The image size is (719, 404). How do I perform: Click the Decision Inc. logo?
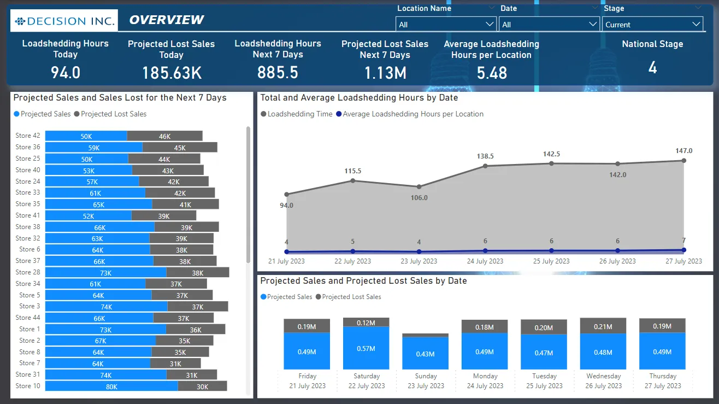(64, 21)
